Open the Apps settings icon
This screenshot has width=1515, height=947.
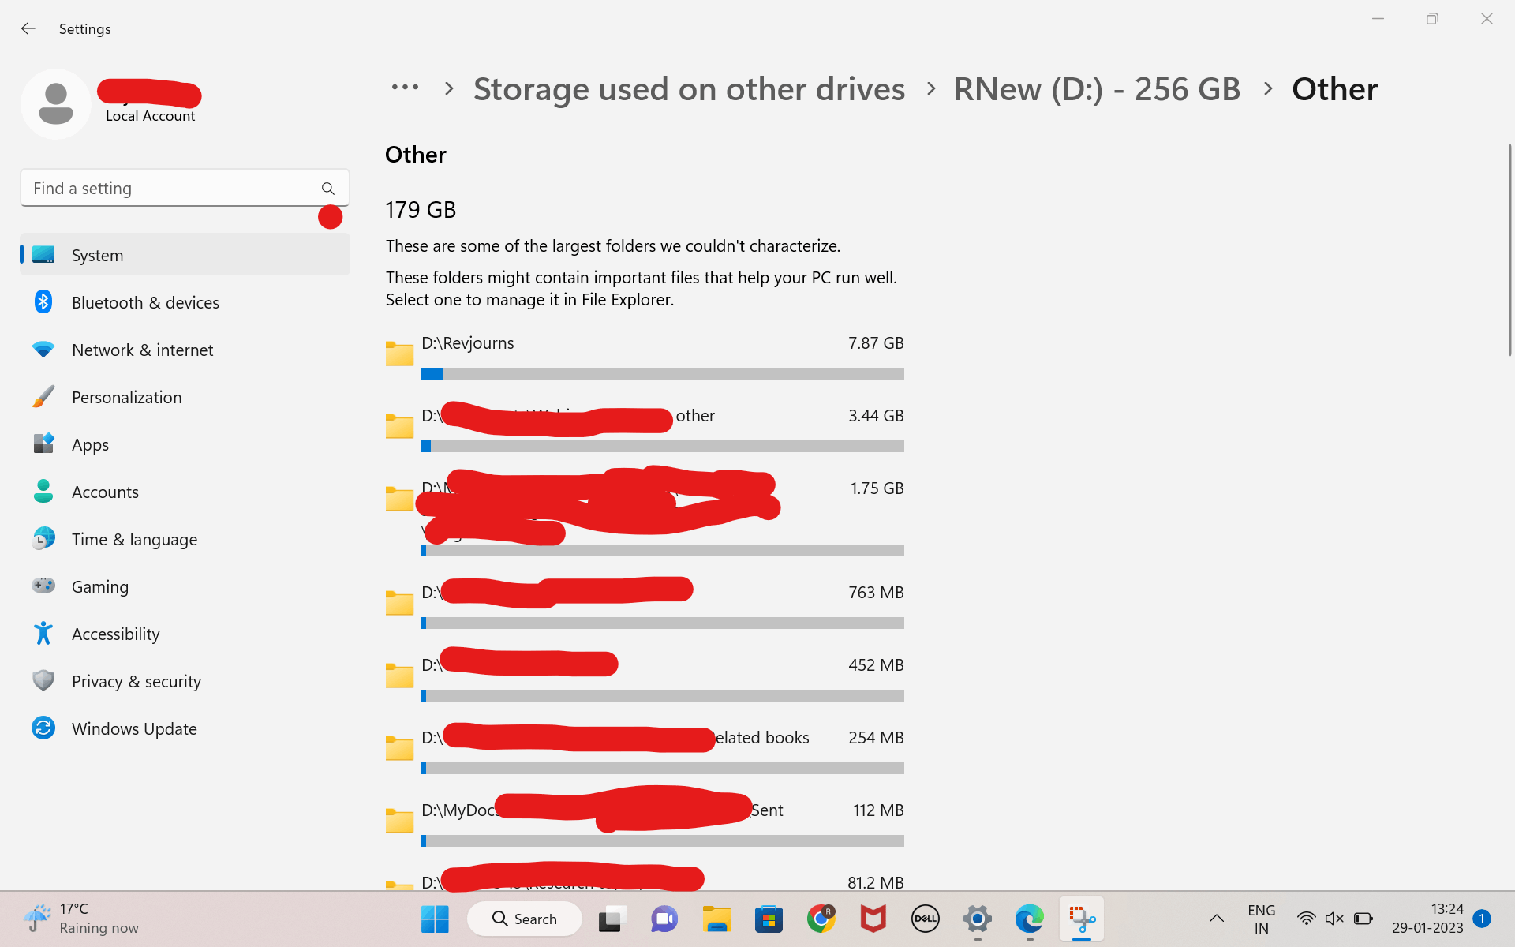pyautogui.click(x=43, y=444)
